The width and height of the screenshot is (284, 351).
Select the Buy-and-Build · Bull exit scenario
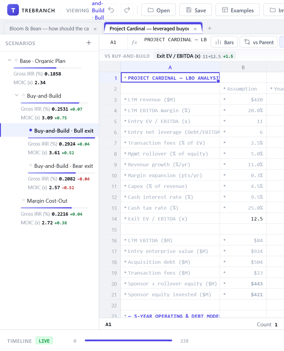(x=64, y=131)
